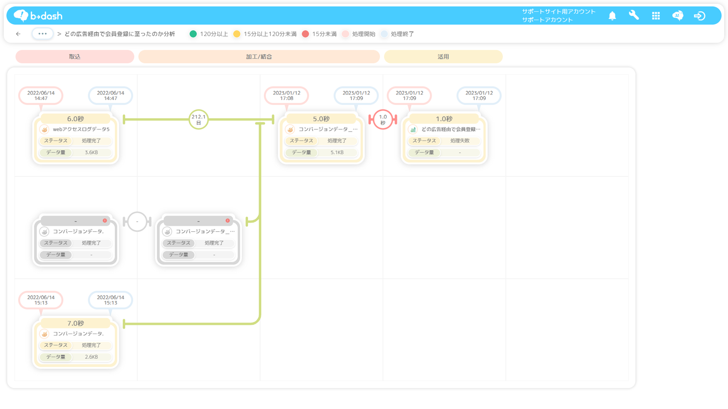Click the 212.1日 interval marker
The width and height of the screenshot is (728, 409).
click(x=199, y=120)
